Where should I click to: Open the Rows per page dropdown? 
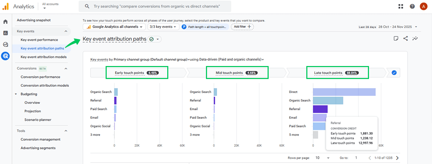click(323, 158)
